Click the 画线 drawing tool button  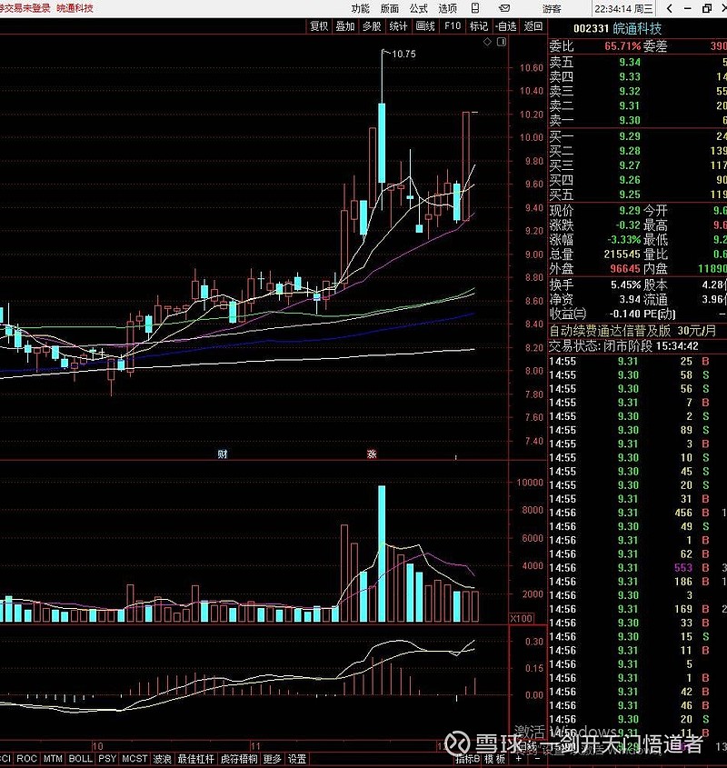click(424, 26)
